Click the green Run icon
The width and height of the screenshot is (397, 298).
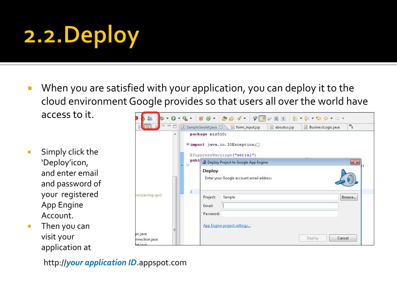click(173, 118)
